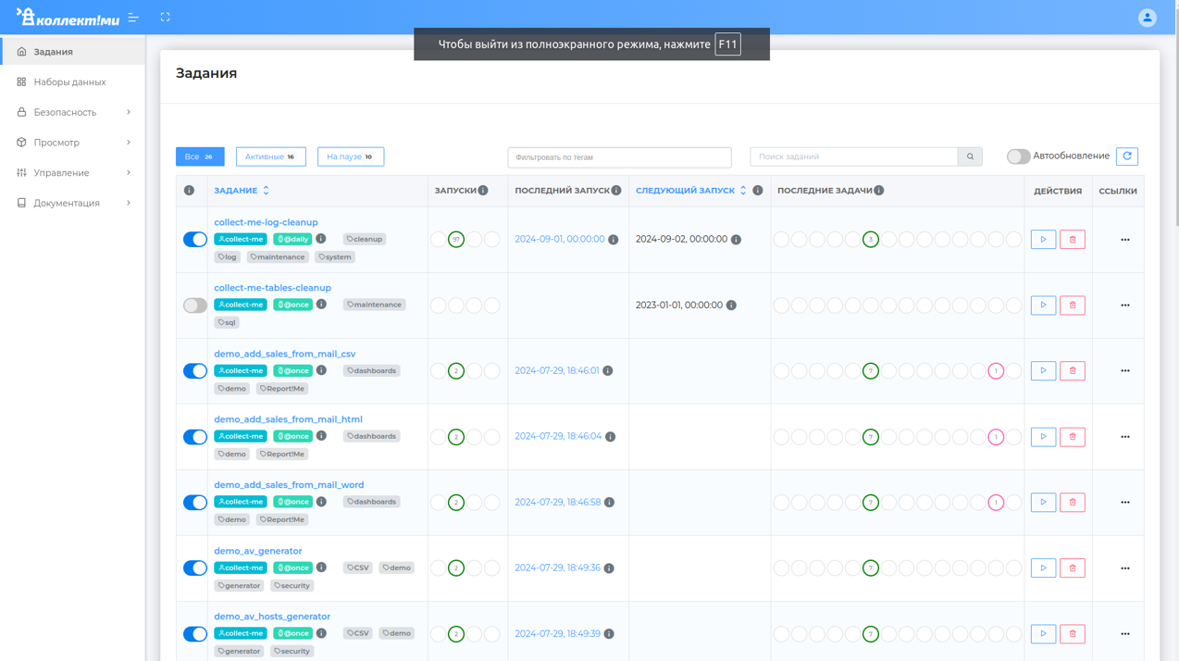Show info for Последние задачи column
Viewport: 1179px width, 661px height.
[879, 191]
